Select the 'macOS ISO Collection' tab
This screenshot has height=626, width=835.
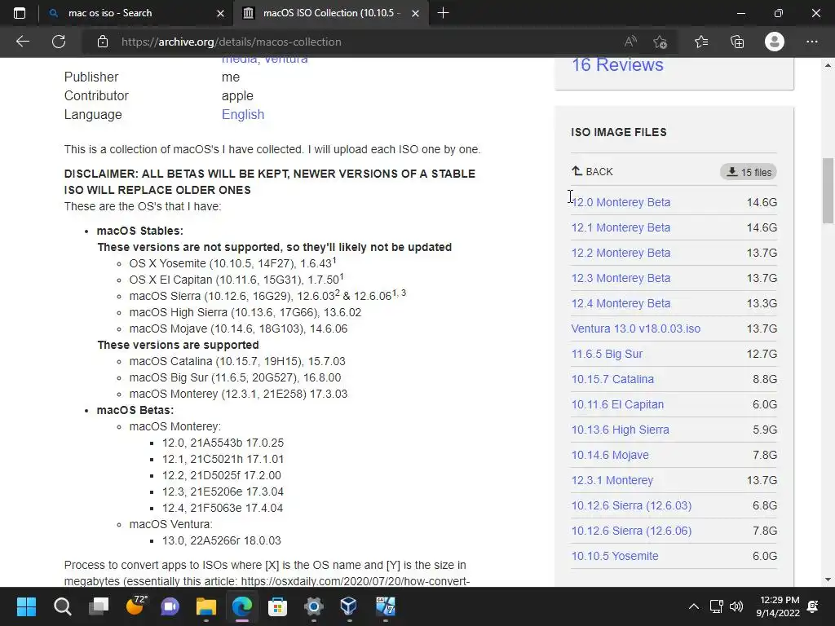(331, 13)
